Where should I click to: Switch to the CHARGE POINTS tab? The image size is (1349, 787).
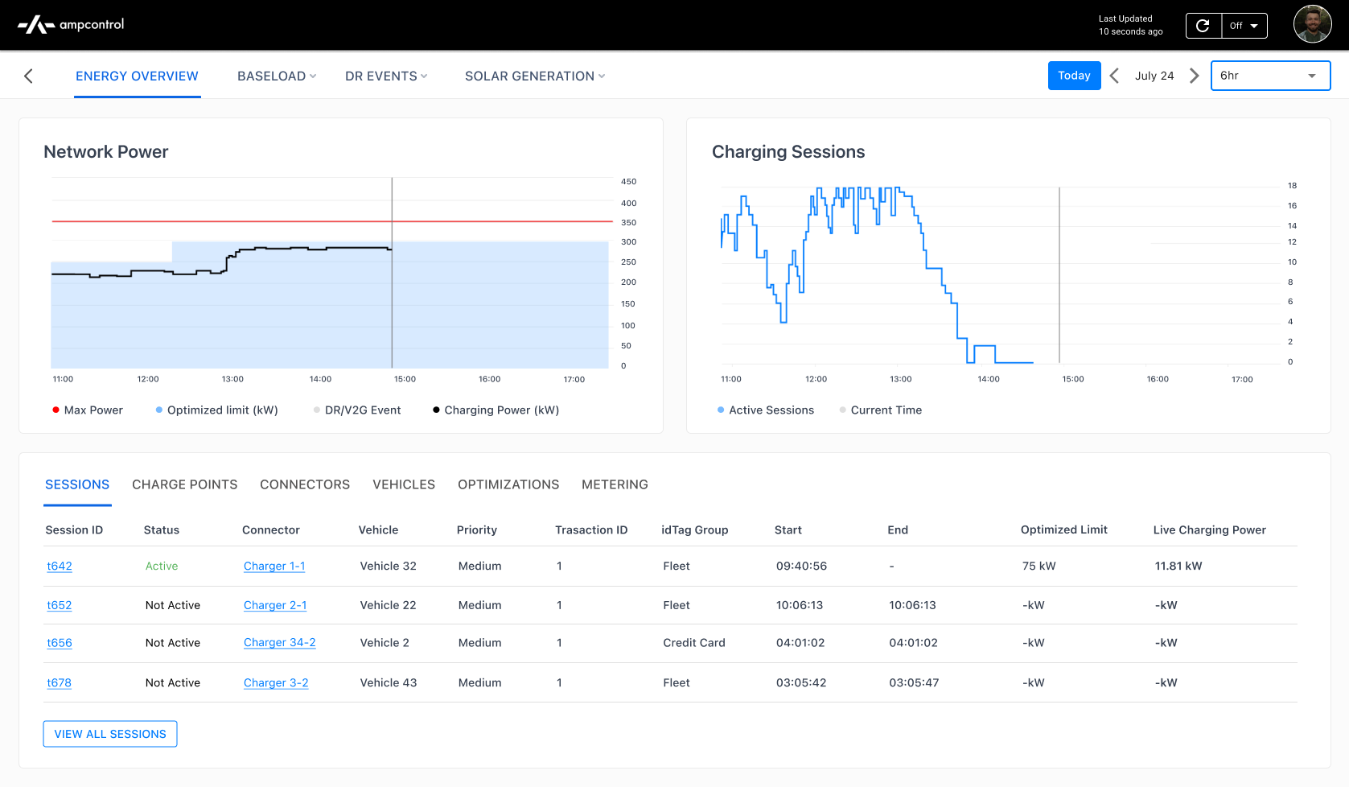point(185,484)
